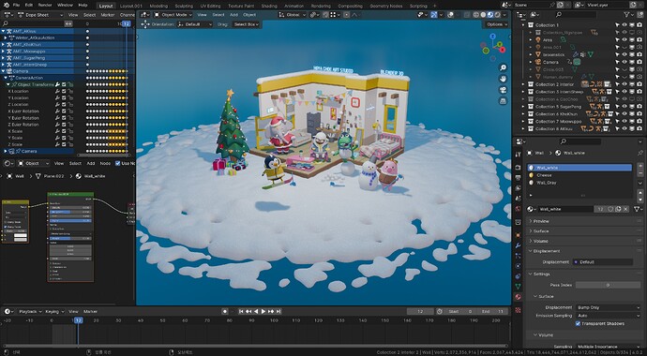The height and width of the screenshot is (356, 647).
Task: Jump to the end frame
Action: (x=278, y=311)
